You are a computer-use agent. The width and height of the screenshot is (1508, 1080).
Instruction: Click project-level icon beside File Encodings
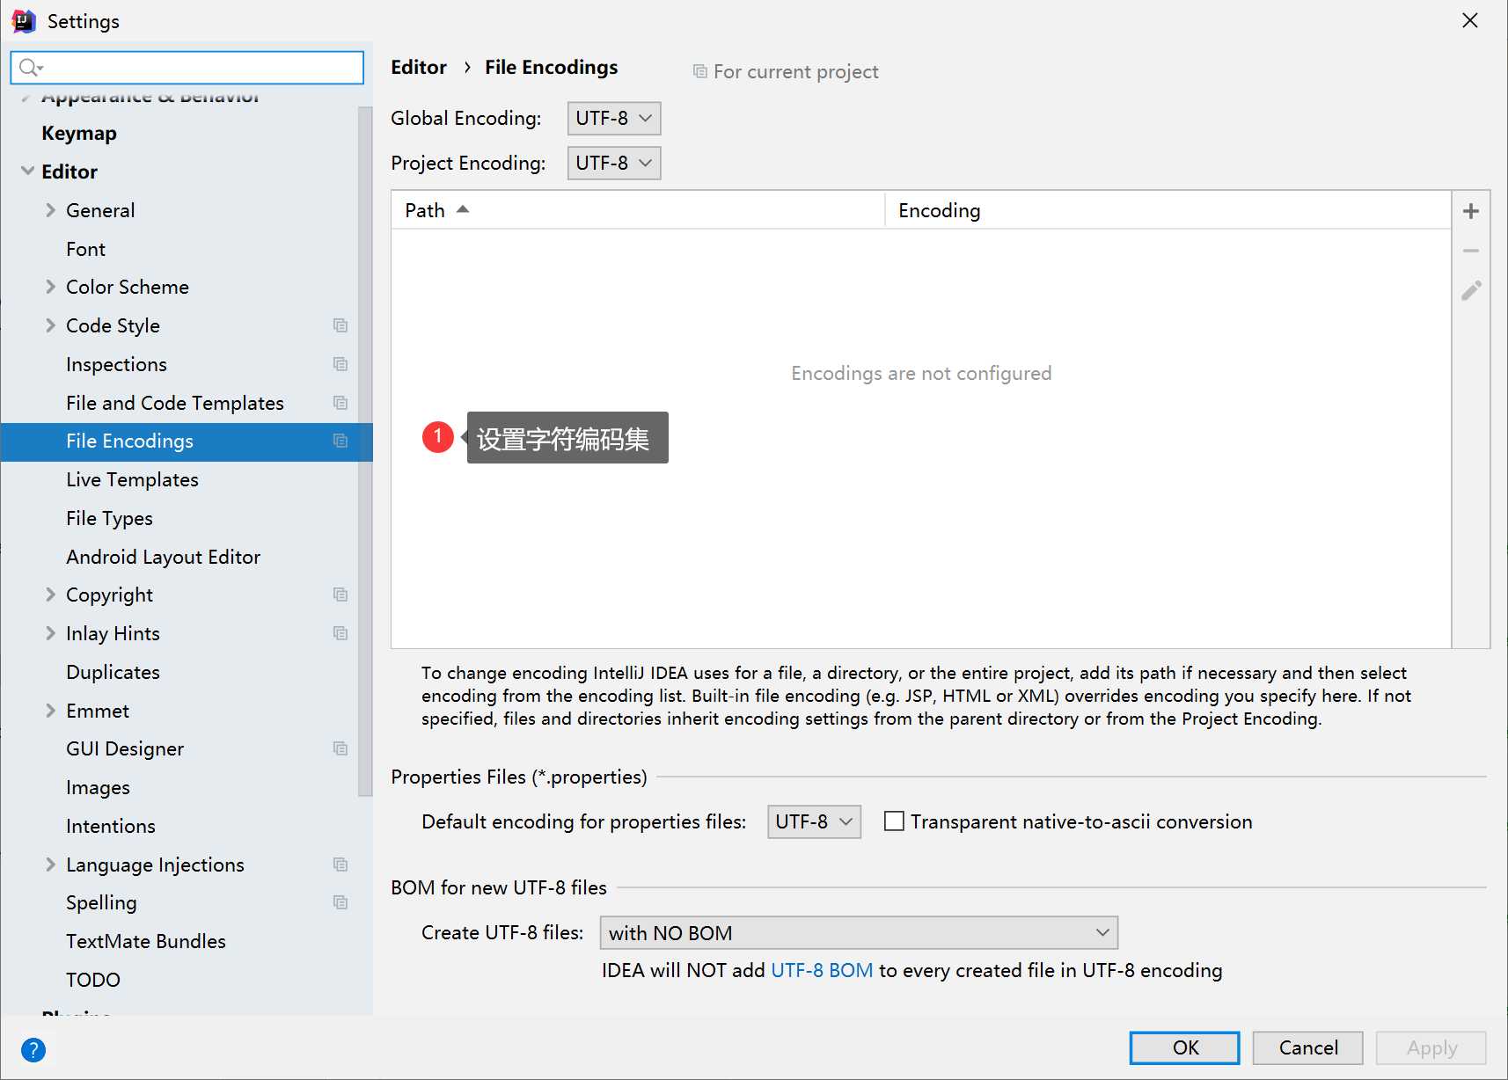(x=340, y=441)
